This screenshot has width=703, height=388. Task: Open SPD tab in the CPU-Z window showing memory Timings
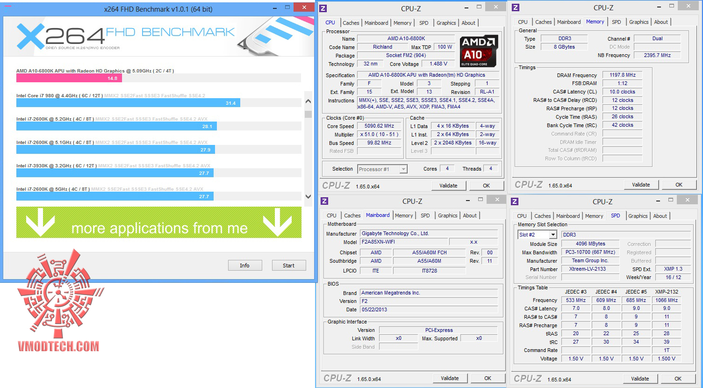(617, 22)
